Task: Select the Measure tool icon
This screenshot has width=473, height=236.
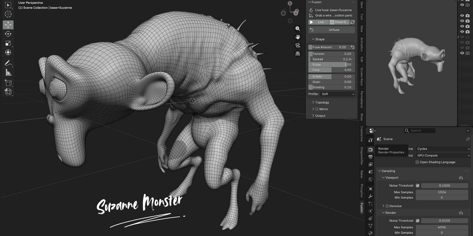Action: pyautogui.click(x=8, y=72)
